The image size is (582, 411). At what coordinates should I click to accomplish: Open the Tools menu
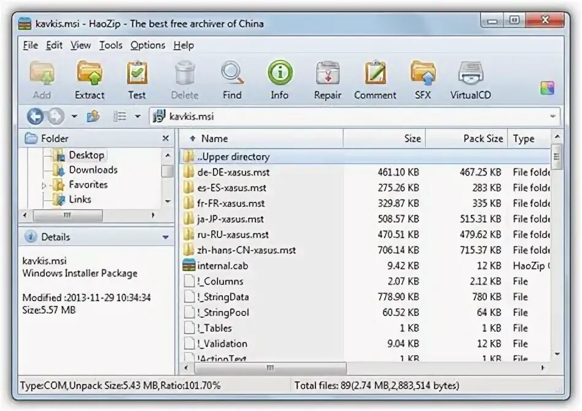coord(111,45)
